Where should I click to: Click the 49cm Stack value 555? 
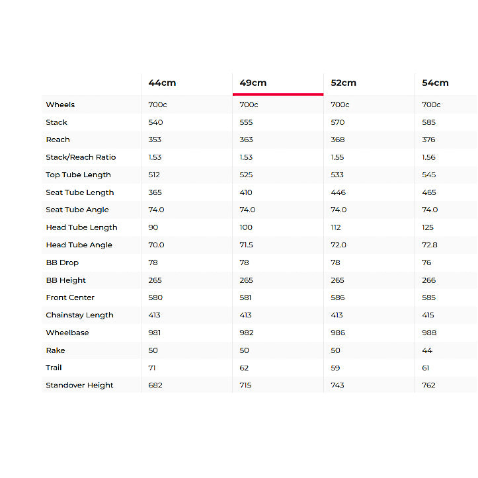coord(247,122)
